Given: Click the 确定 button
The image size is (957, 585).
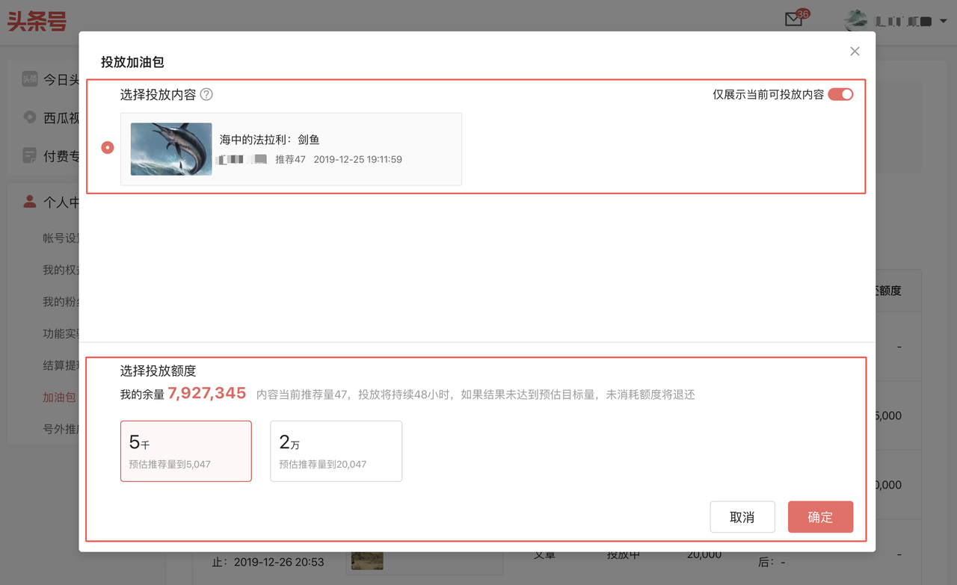Looking at the screenshot, I should pyautogui.click(x=820, y=517).
